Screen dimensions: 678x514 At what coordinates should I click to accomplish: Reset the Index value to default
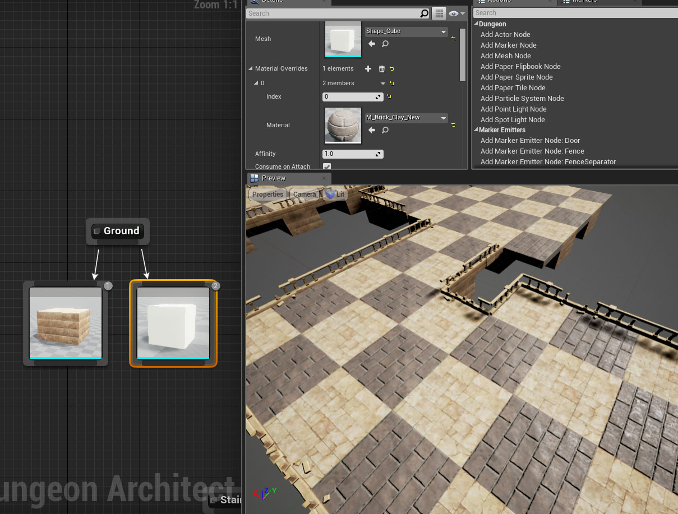click(x=389, y=96)
